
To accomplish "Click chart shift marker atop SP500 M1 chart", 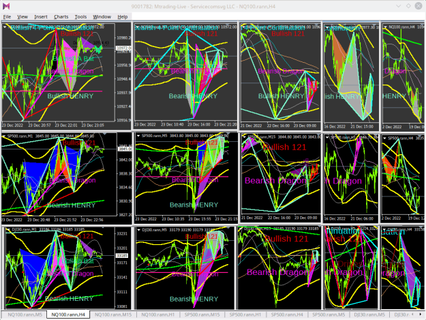I will (x=105, y=134).
